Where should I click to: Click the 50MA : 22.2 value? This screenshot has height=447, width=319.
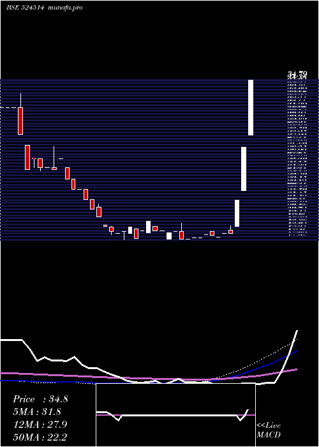point(40,437)
